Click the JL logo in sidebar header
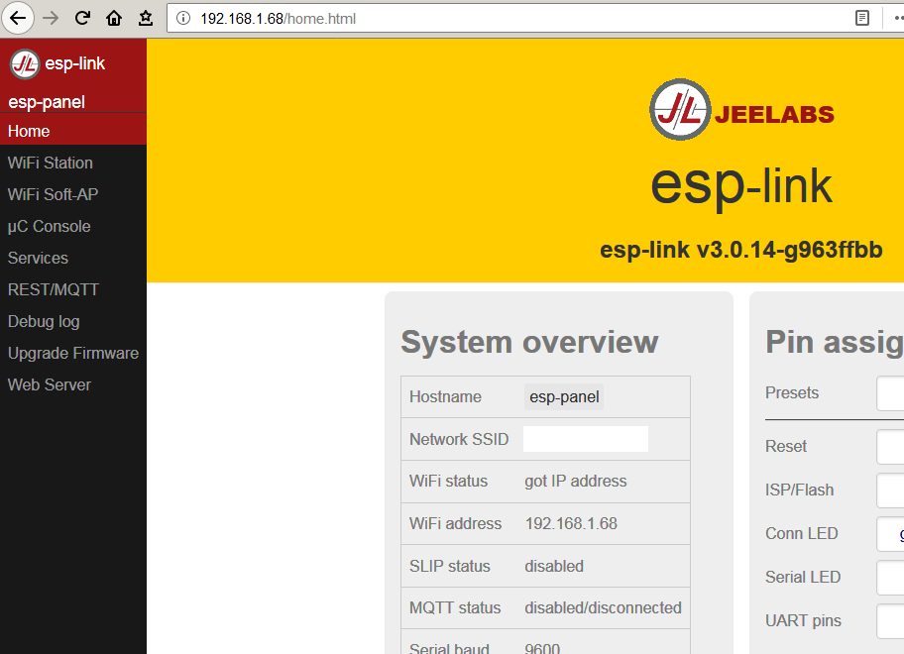Screen dimensions: 904x654 click(25, 64)
